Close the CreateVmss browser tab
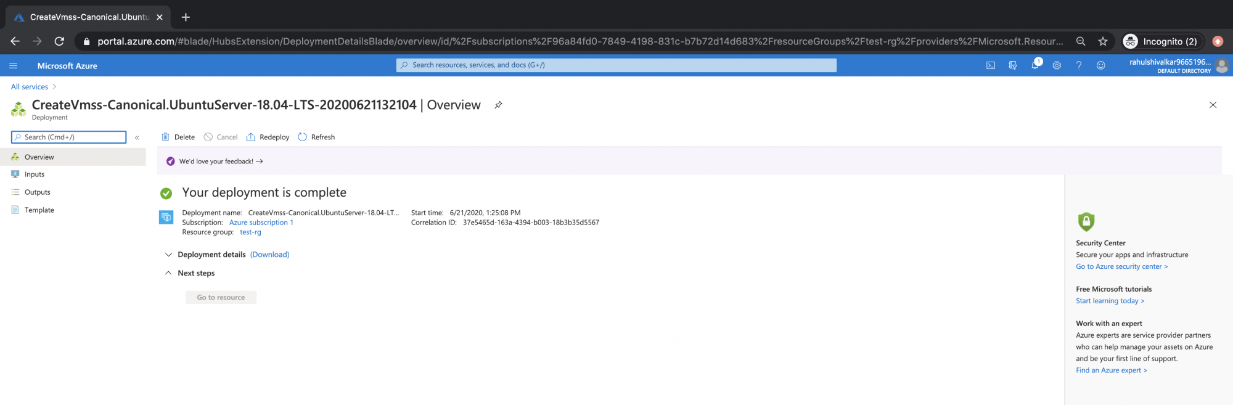Screen dimensions: 1233x405 click(160, 17)
